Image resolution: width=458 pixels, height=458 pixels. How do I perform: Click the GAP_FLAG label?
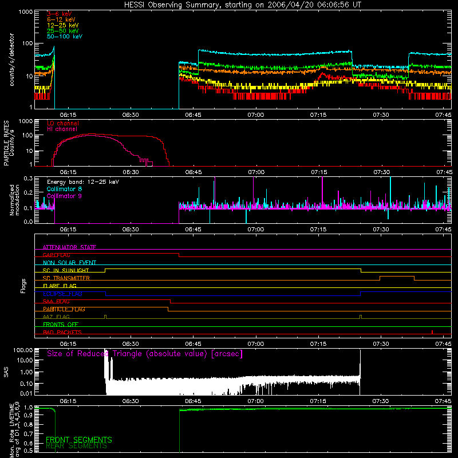point(56,255)
